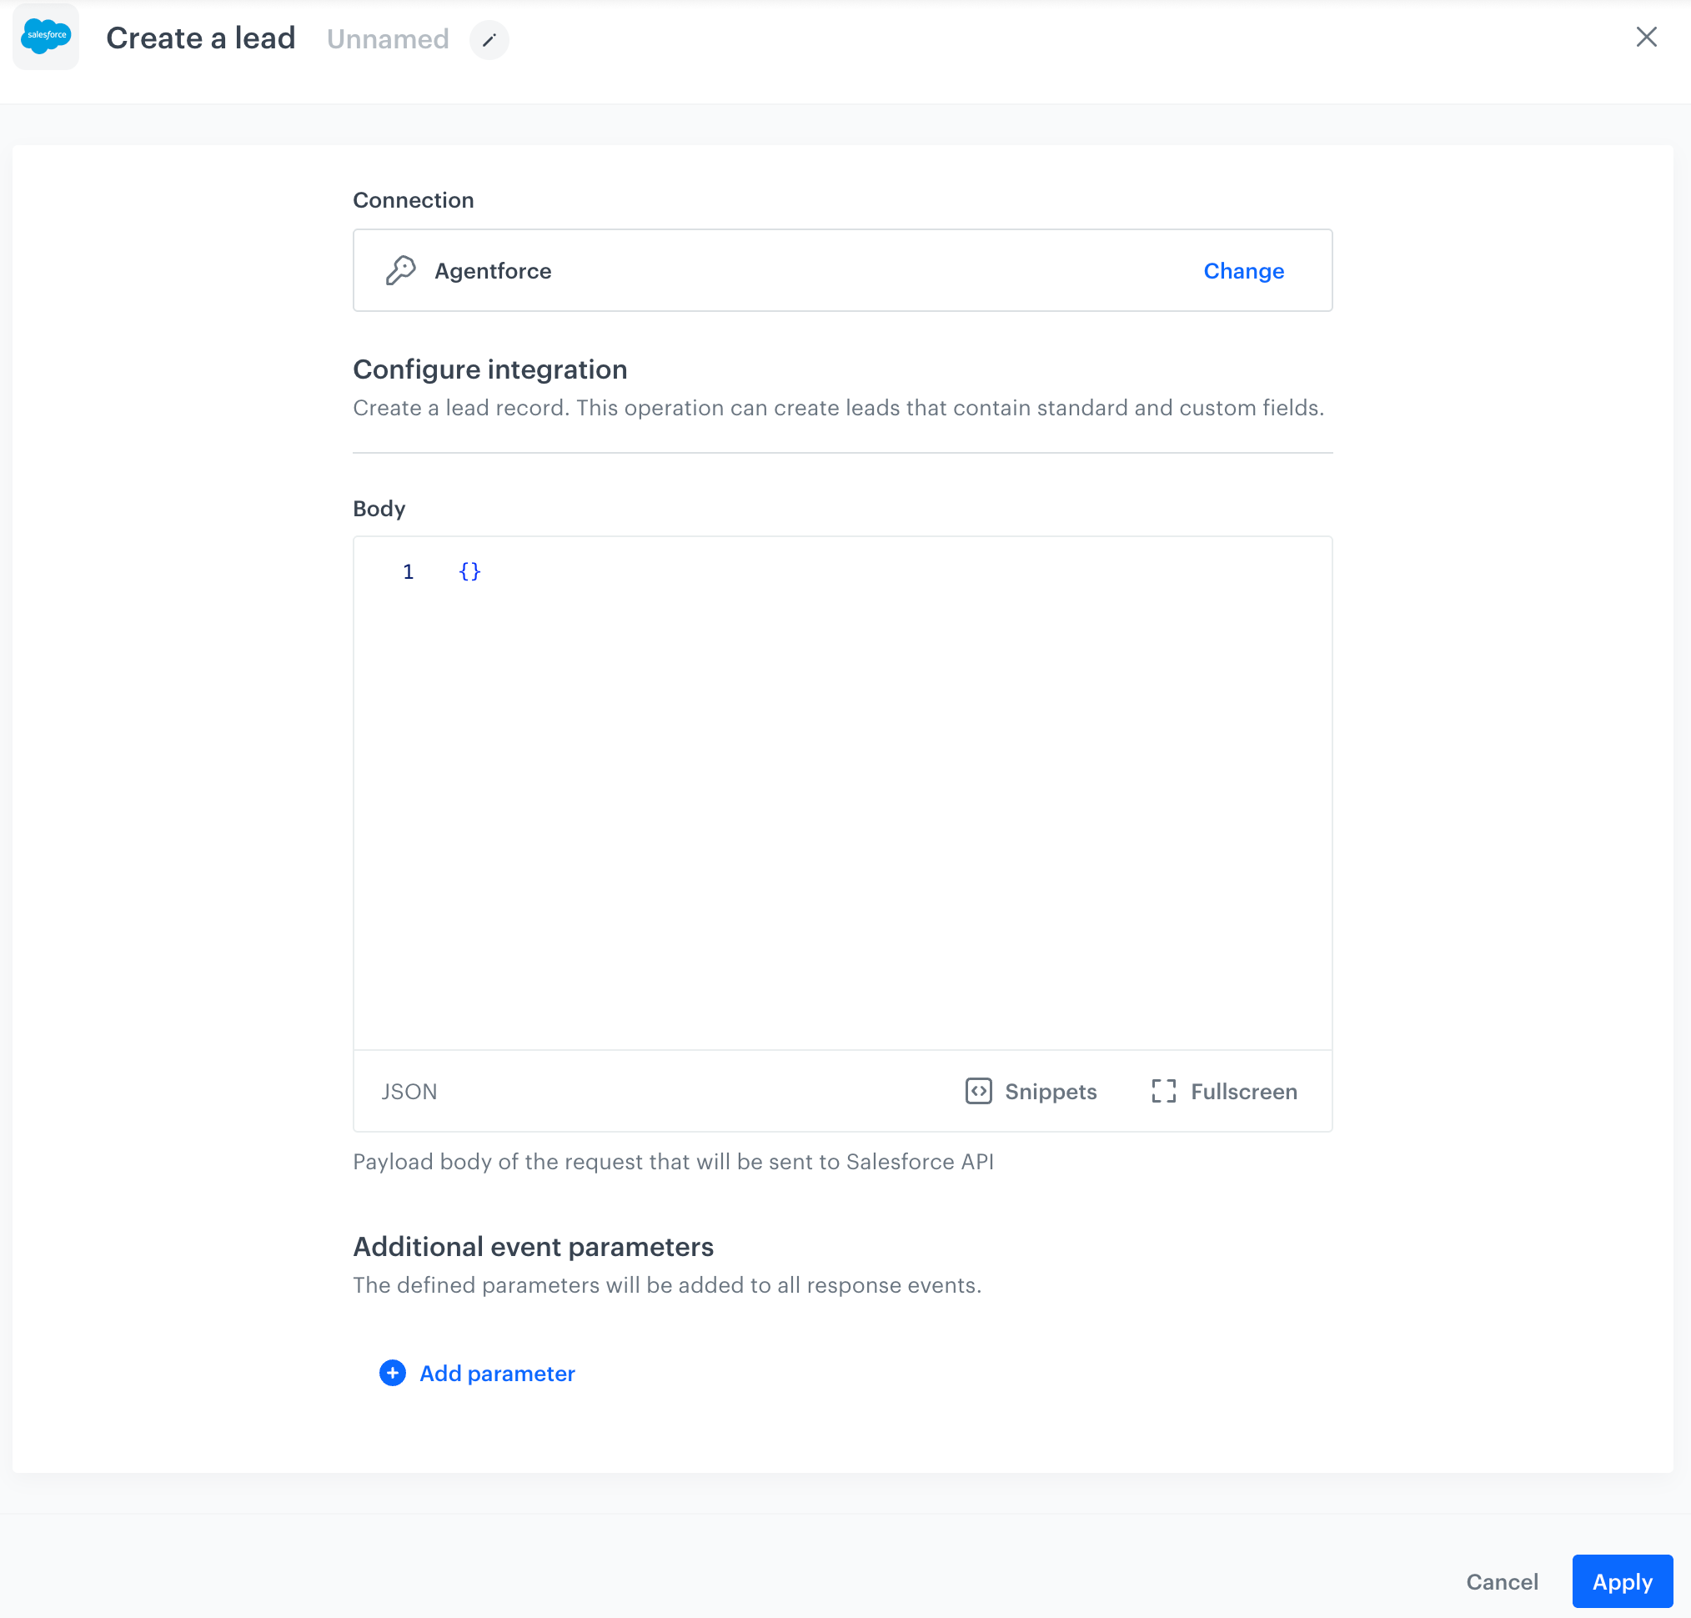Click the Unnamed title text

click(387, 38)
